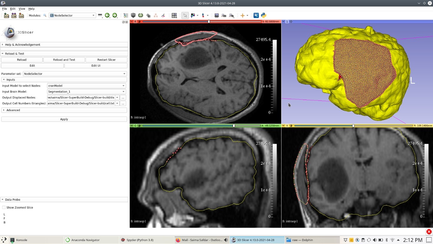This screenshot has width=433, height=244.
Task: Switch to Spyder (Python 3.8) taskbar entry
Action: tap(147, 240)
